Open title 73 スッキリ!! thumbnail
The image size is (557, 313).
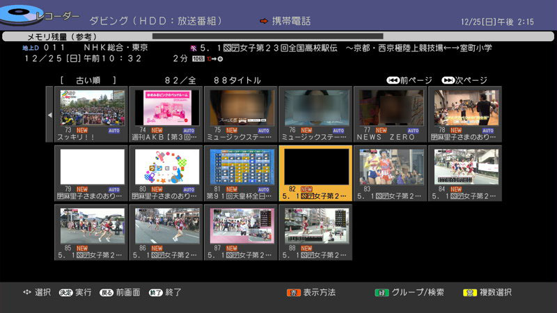pyautogui.click(x=91, y=108)
